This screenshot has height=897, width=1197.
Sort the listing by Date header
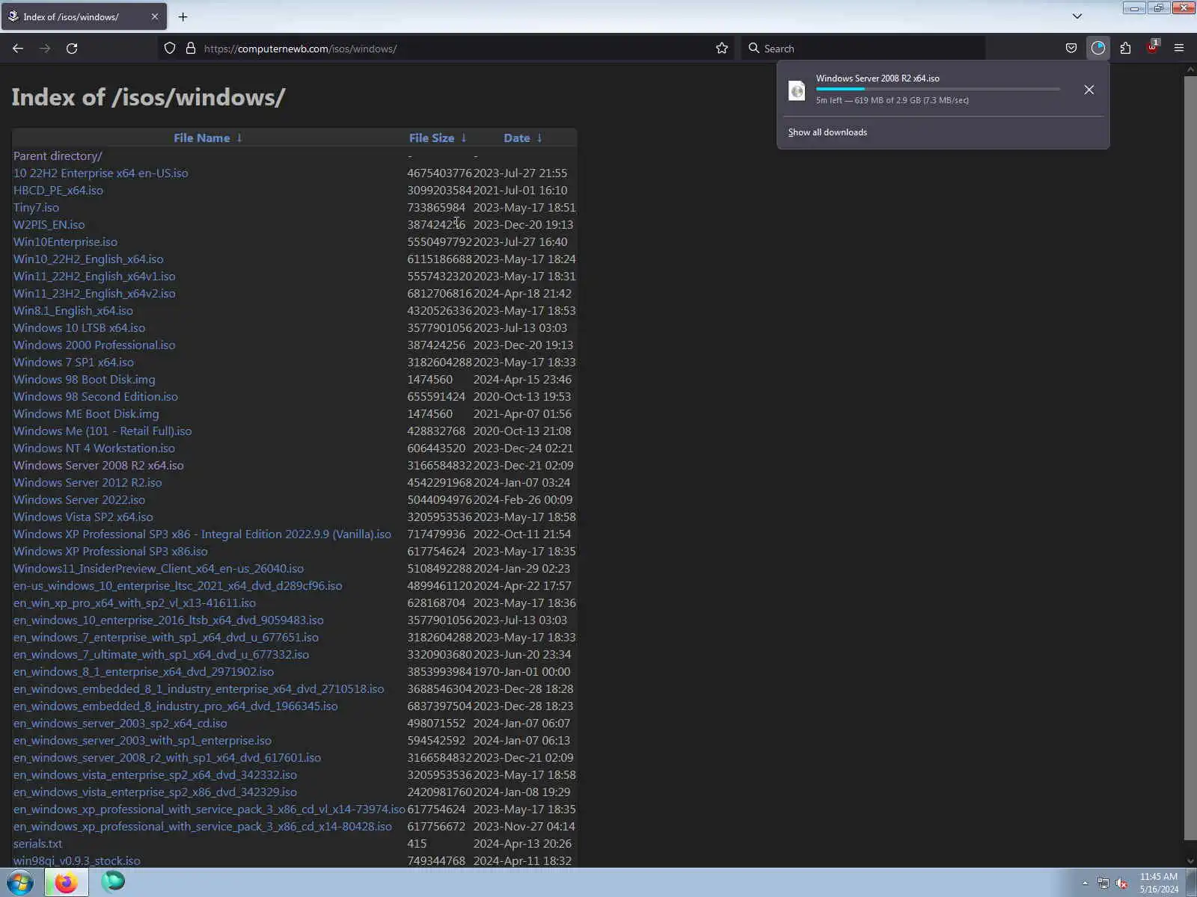click(x=517, y=138)
